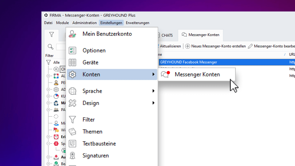Click the Signaturen ribbon icon

click(73, 156)
